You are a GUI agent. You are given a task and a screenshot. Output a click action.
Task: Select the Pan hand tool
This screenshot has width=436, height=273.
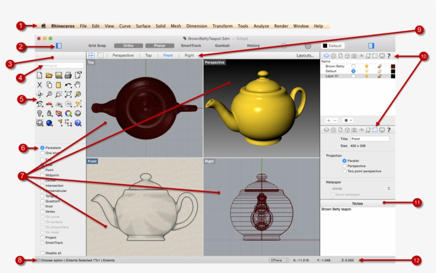click(x=78, y=85)
